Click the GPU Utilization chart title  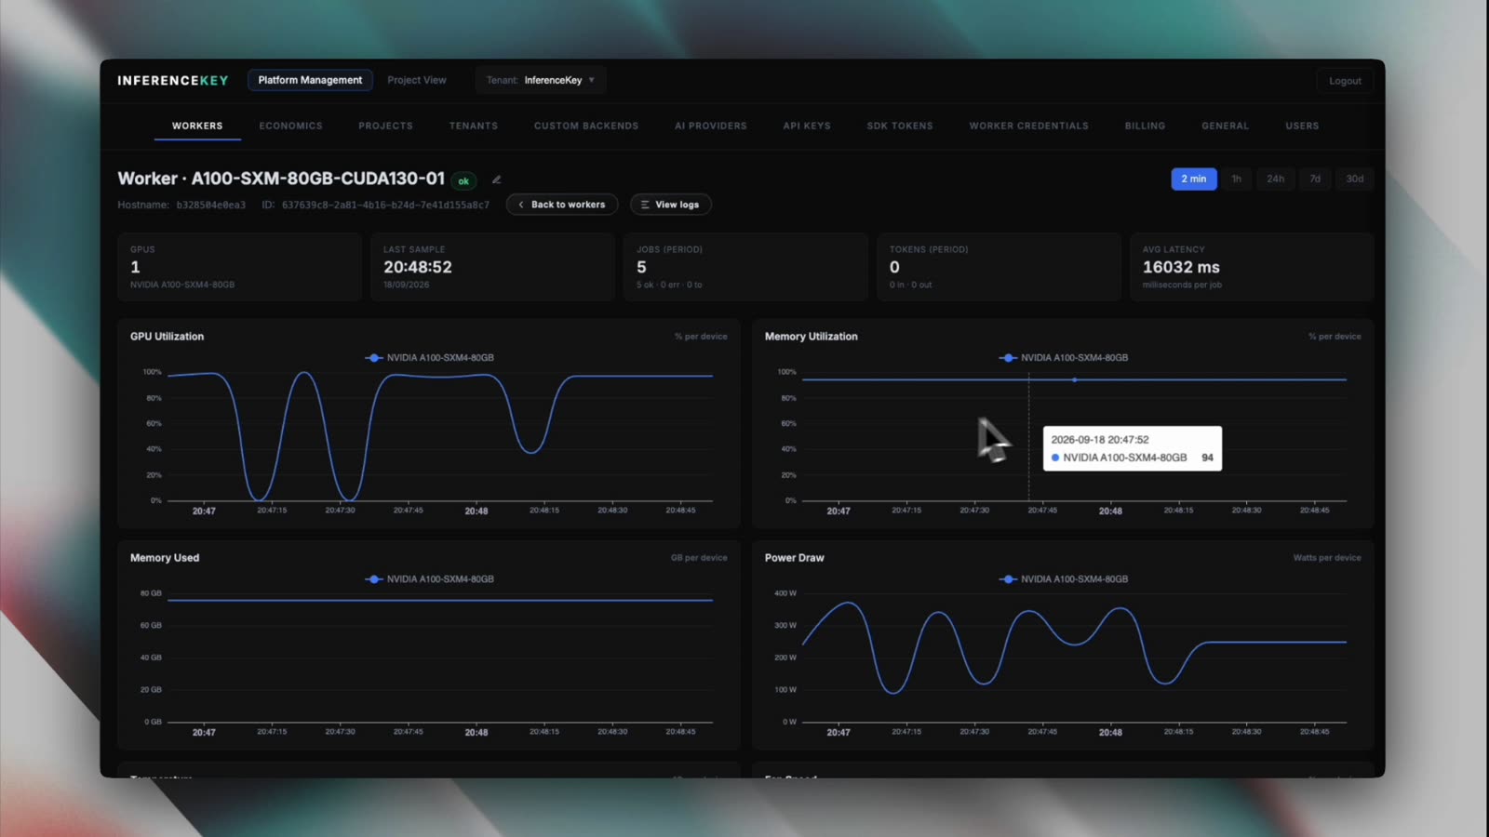(167, 337)
